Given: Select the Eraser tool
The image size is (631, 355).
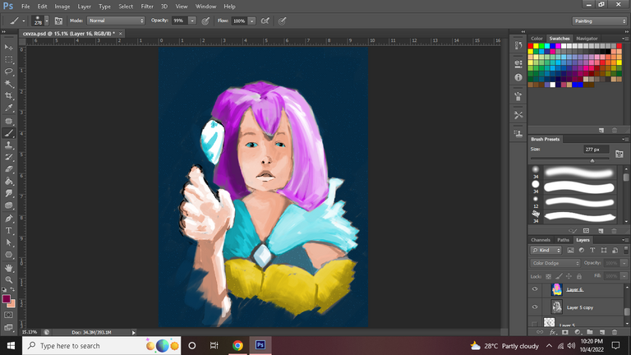Looking at the screenshot, I should click(8, 169).
